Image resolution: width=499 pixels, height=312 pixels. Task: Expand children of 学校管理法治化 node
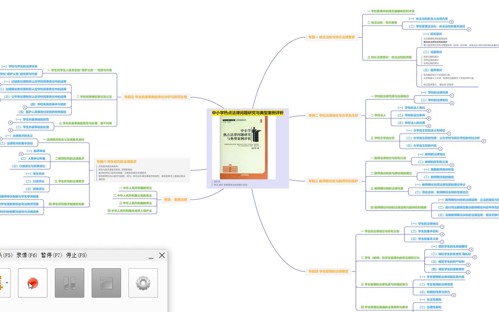469,29
